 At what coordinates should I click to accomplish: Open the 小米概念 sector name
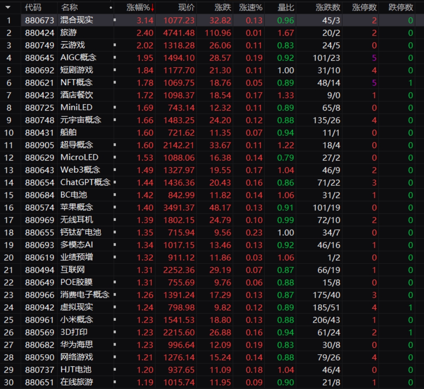click(x=77, y=320)
